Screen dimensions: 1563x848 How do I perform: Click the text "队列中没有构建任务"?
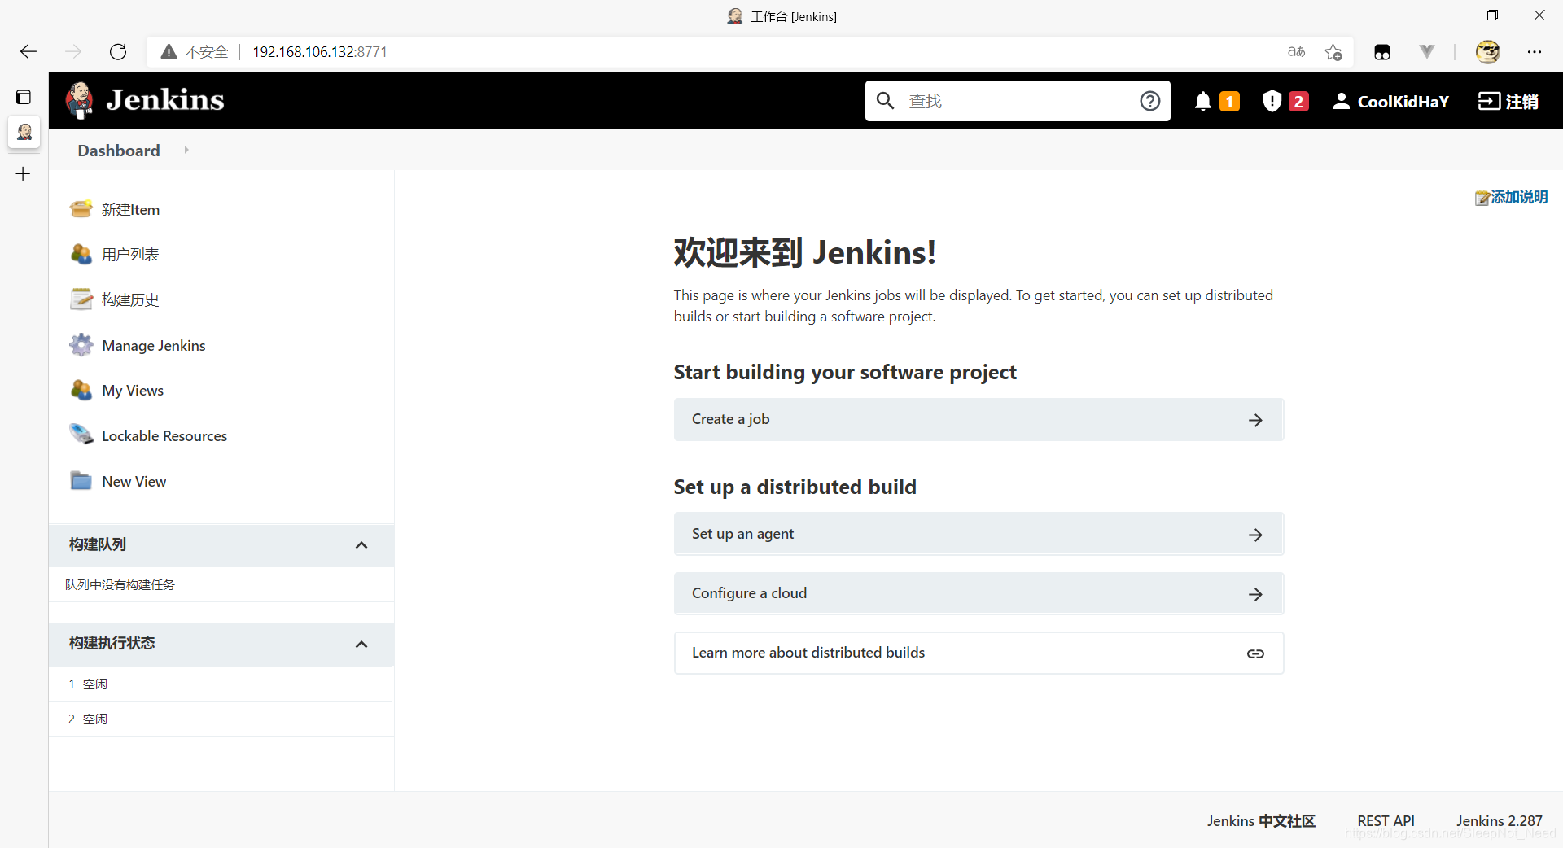[120, 584]
